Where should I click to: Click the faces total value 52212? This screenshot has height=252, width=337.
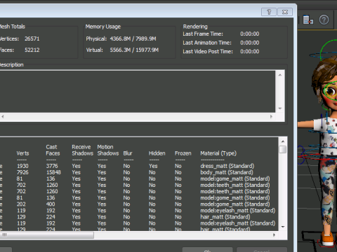click(32, 50)
